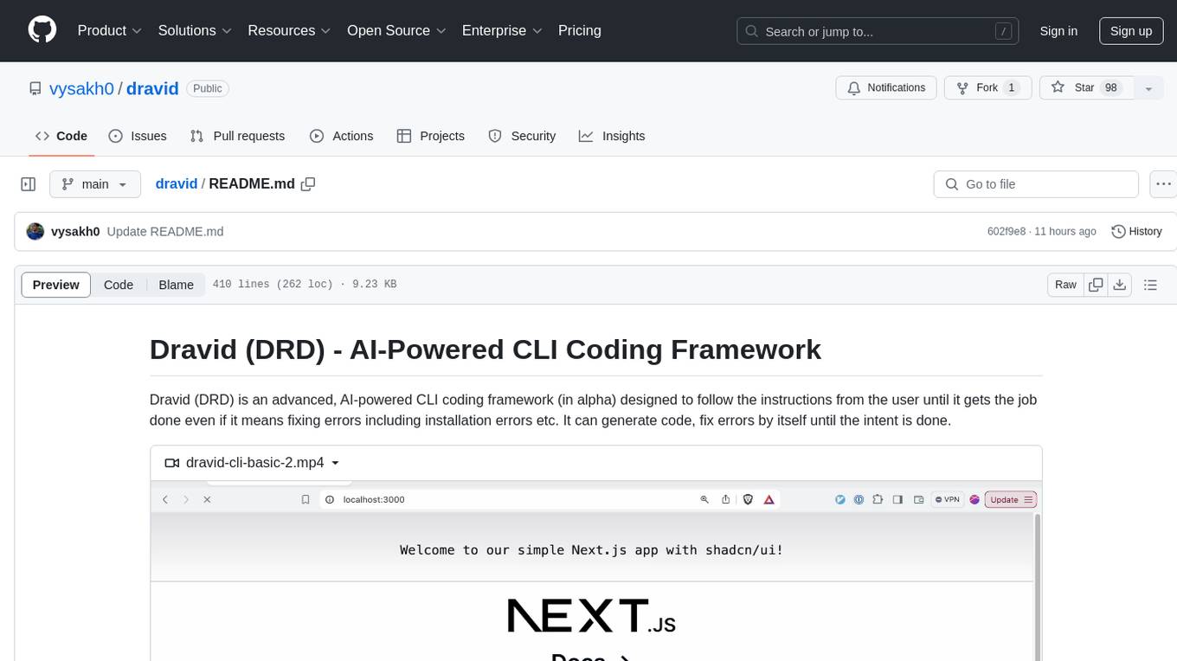Expand the Solutions menu
The height and width of the screenshot is (661, 1177).
coord(195,30)
